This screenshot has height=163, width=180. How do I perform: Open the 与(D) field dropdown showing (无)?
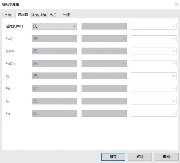pyautogui.click(x=54, y=64)
